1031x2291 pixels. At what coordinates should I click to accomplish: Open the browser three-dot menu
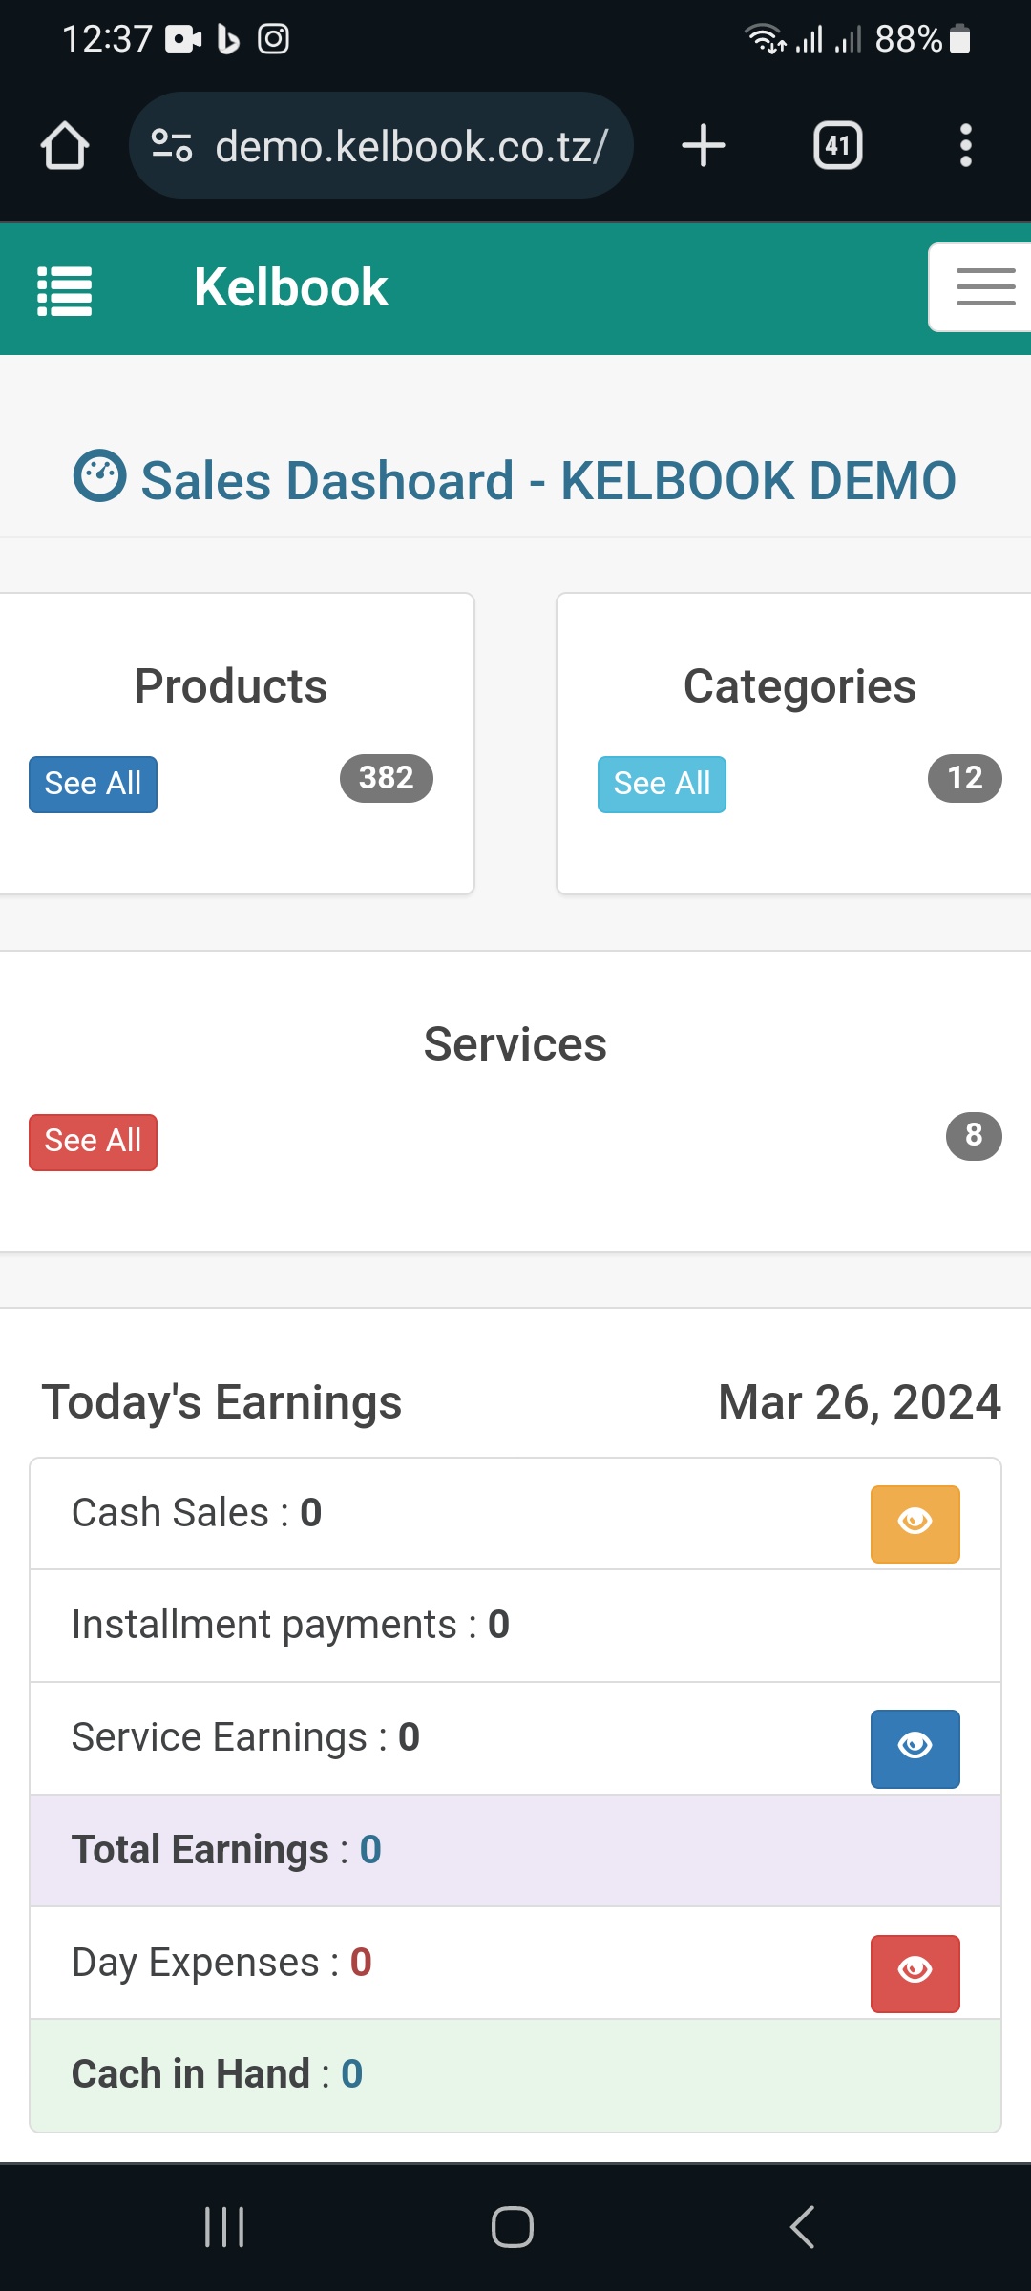[x=965, y=146]
